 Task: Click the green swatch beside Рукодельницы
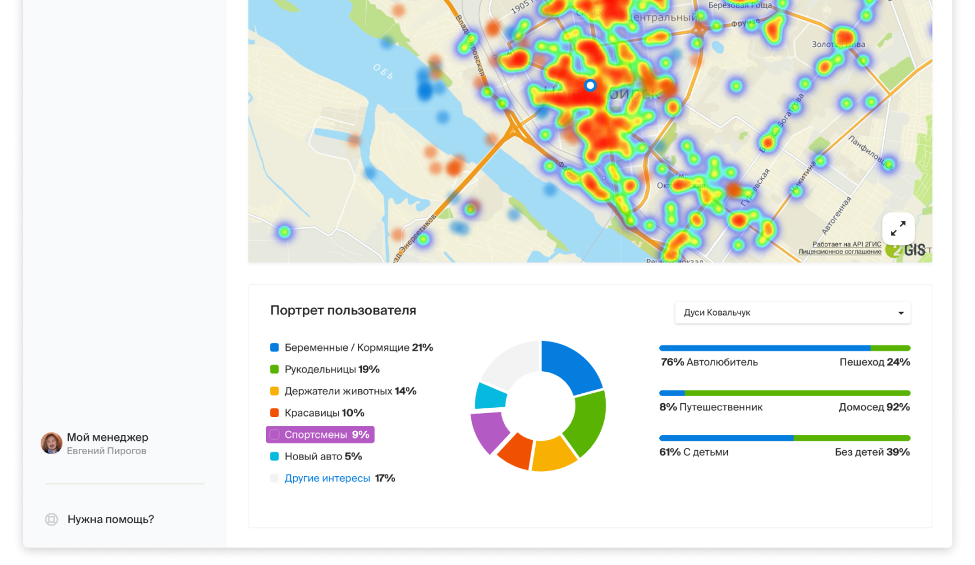(275, 369)
